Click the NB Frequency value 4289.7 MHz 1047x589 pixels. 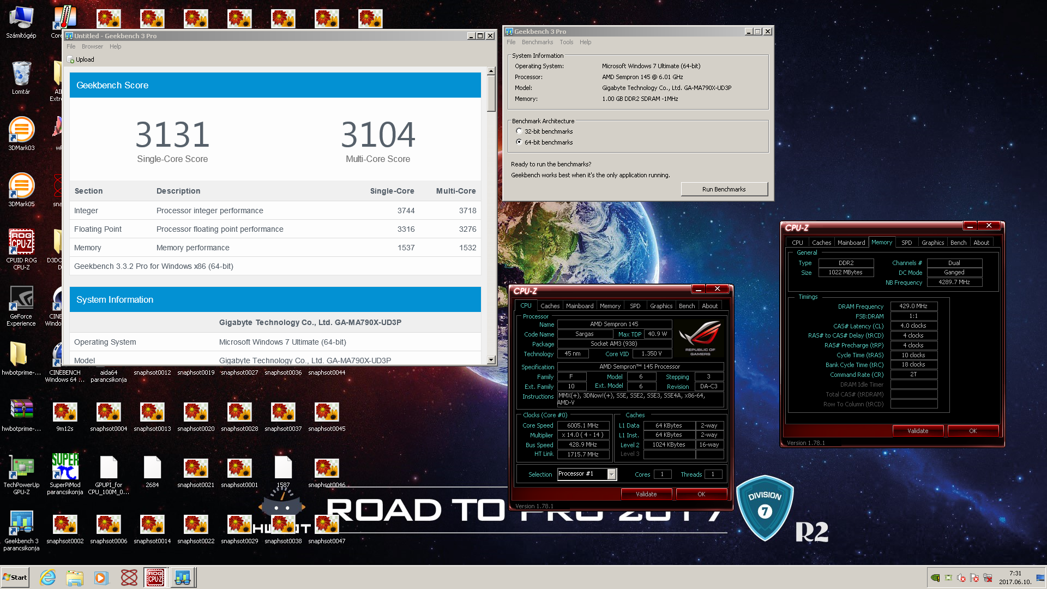click(954, 283)
